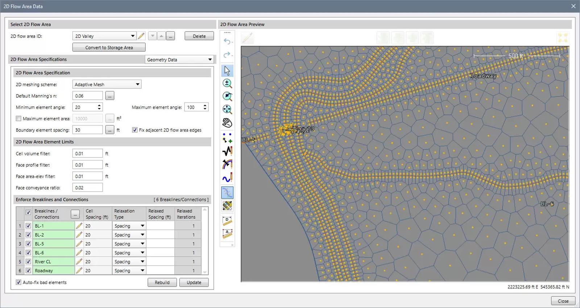Image resolution: width=580 pixels, height=308 pixels.
Task: Select the arrow pointer selection tool
Action: [x=227, y=70]
